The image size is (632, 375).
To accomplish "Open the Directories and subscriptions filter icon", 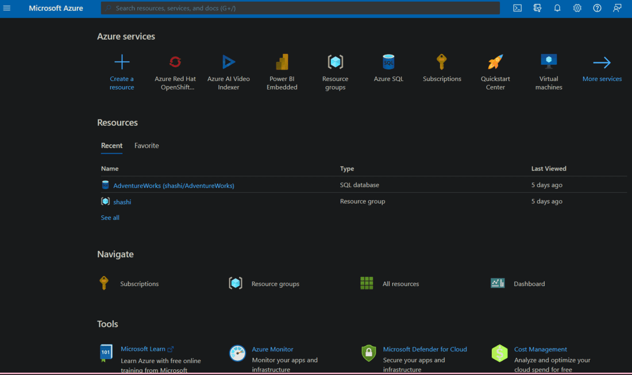I will 537,8.
